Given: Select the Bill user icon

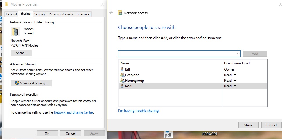Looking at the screenshot, I should (x=122, y=69).
